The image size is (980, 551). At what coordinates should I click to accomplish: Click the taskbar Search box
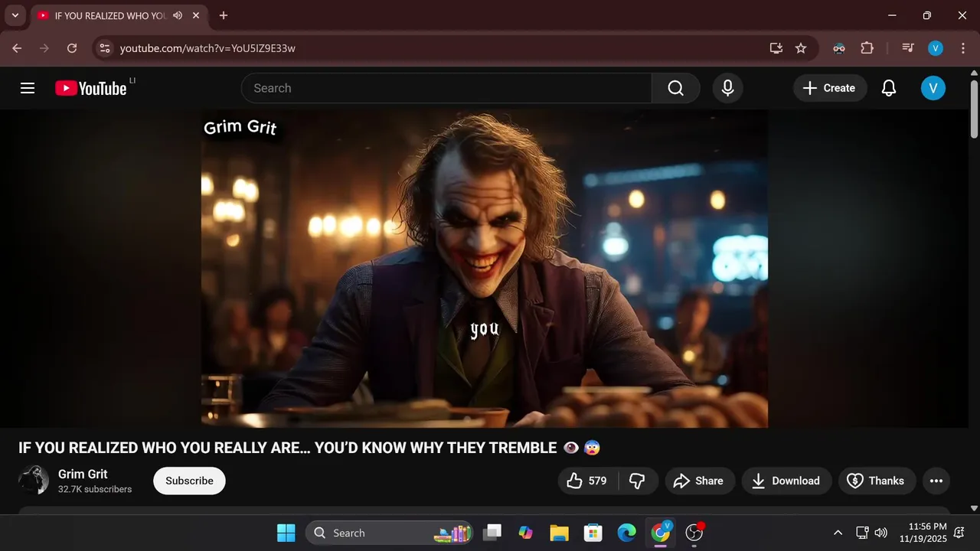click(x=388, y=533)
